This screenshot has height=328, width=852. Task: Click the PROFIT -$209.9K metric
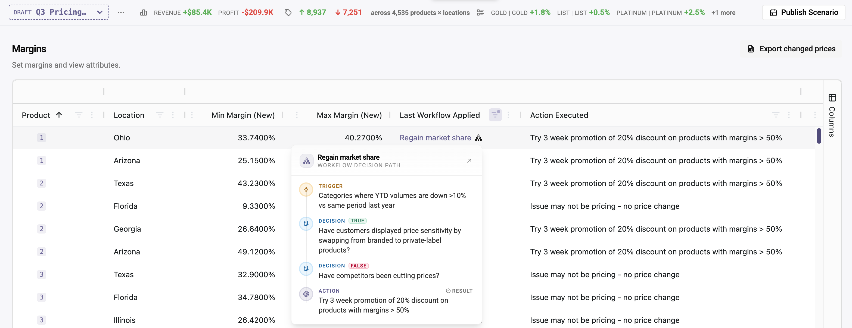(246, 12)
